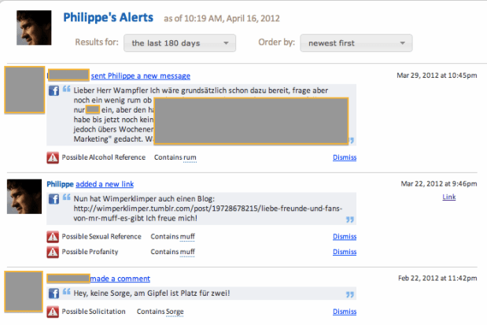The width and height of the screenshot is (487, 325).
Task: Click Philippe's thumbnail on the Mar 22 alert
Action: click(x=24, y=197)
